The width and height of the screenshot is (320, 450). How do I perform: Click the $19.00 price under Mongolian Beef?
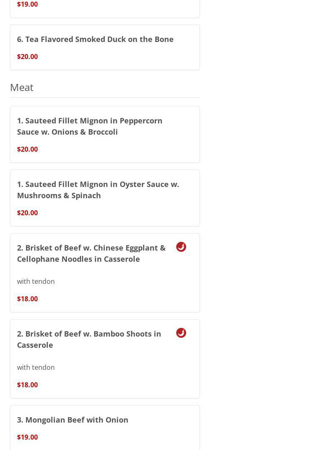pyautogui.click(x=27, y=437)
